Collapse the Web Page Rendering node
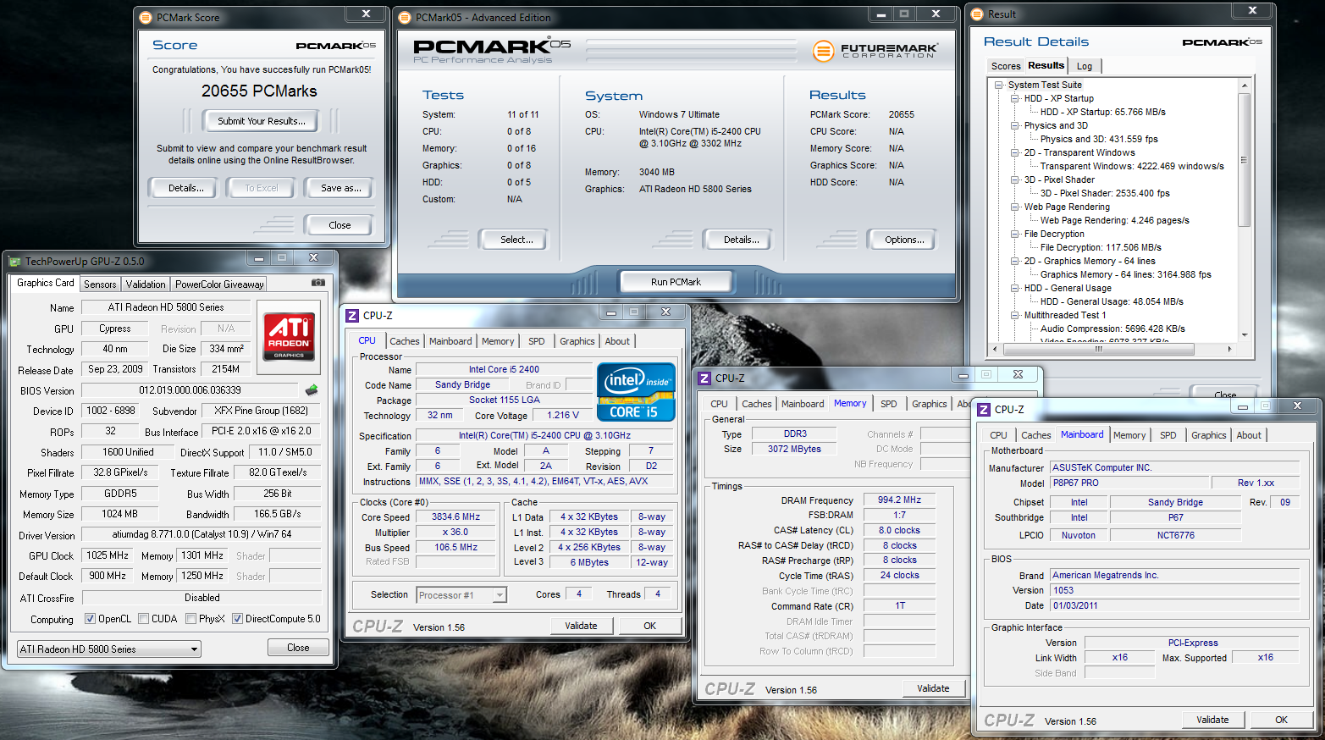 [1015, 207]
